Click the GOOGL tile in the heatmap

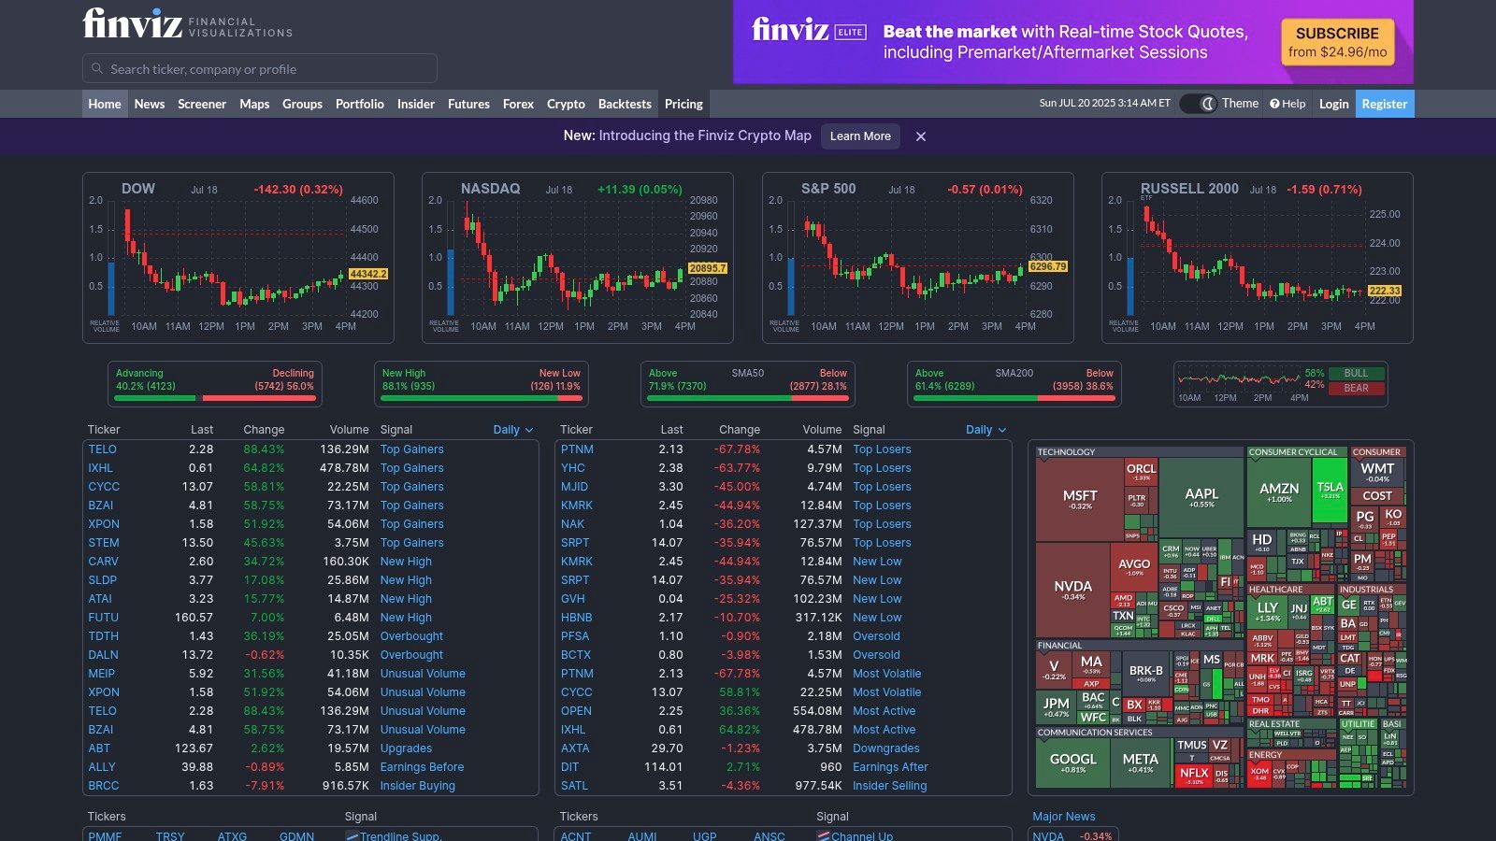coord(1073,763)
